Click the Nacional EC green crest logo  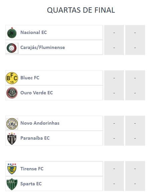[x=12, y=33]
